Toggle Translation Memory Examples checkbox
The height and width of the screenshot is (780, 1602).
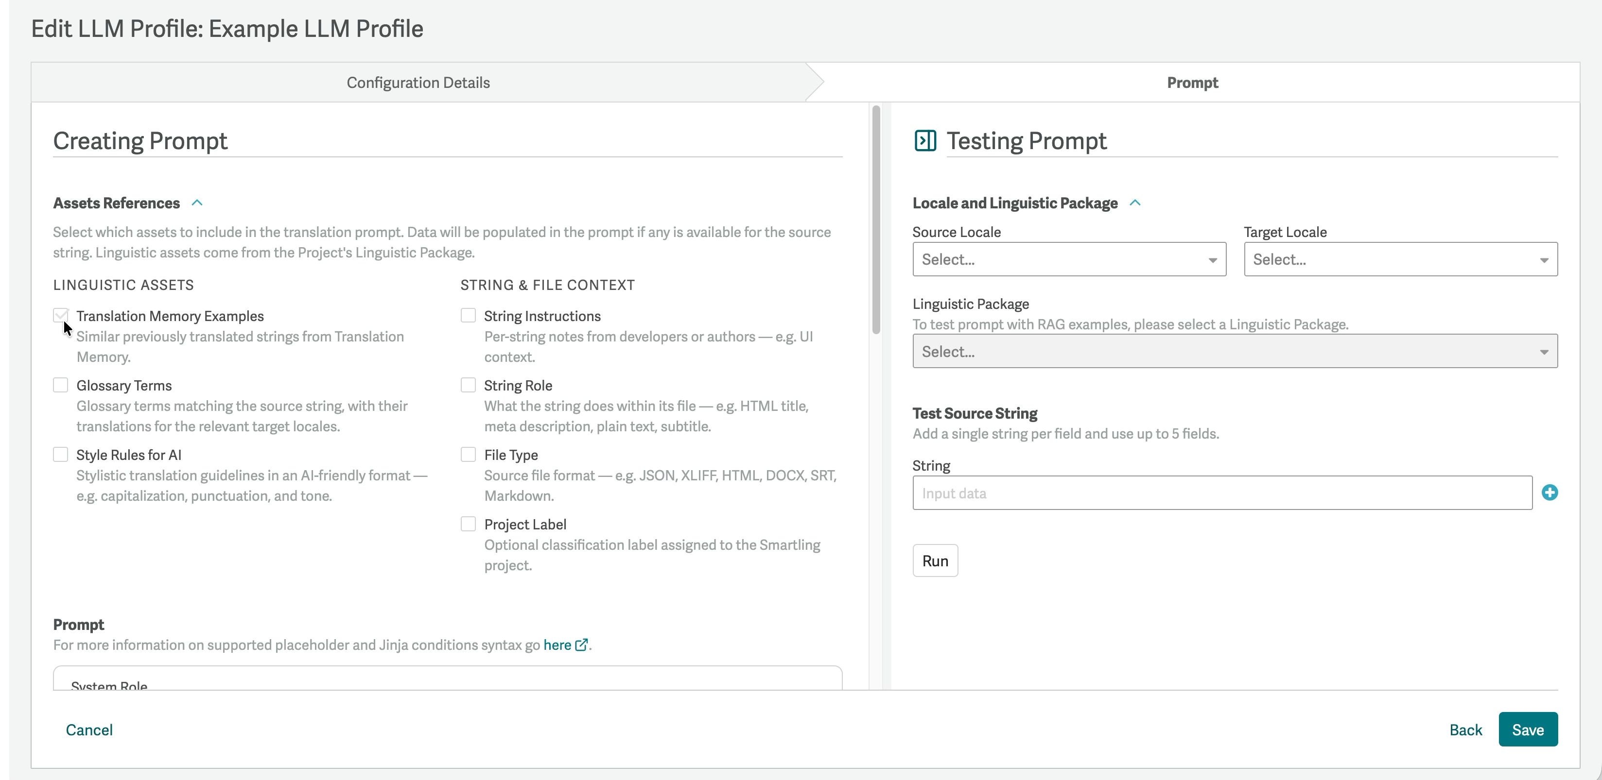(x=60, y=316)
